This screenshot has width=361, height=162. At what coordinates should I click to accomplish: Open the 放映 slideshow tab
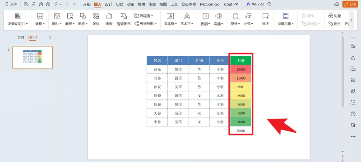[x=141, y=4]
